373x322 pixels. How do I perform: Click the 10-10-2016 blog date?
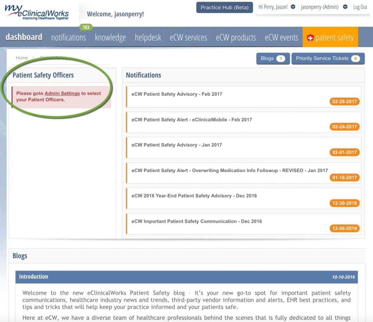coord(343,277)
